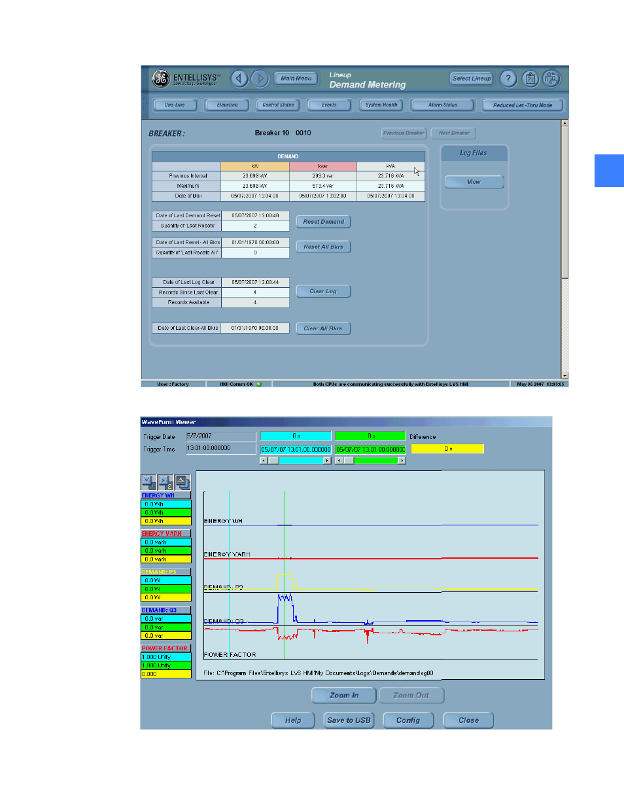Click the Previous Breaker button

point(404,133)
